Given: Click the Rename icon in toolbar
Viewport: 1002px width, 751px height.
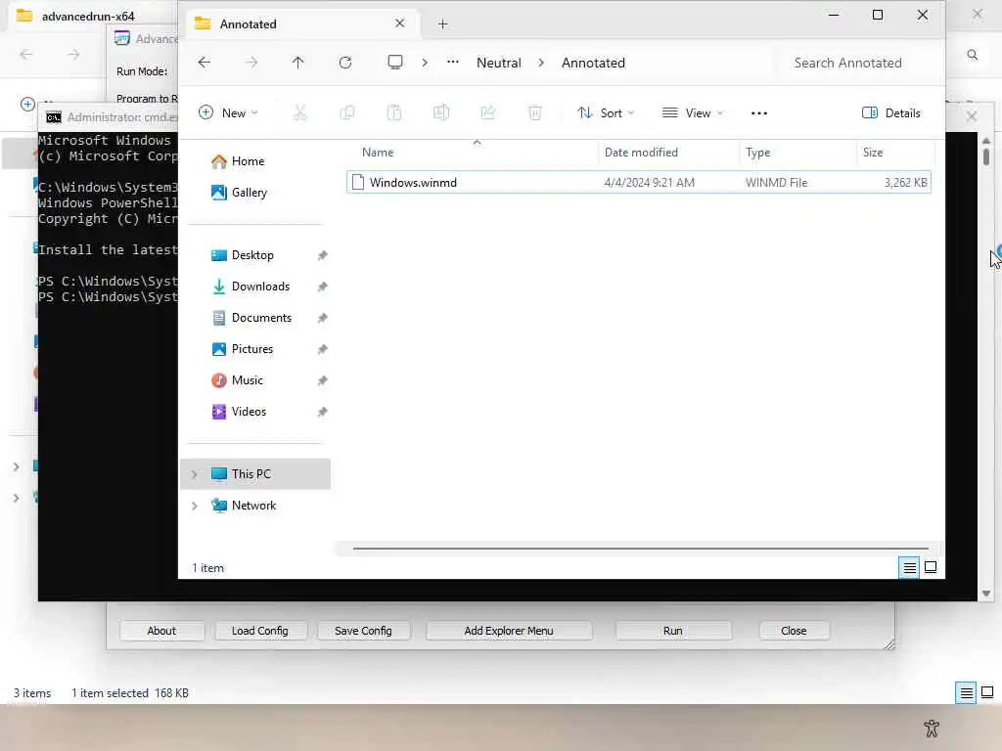Looking at the screenshot, I should click(x=441, y=113).
